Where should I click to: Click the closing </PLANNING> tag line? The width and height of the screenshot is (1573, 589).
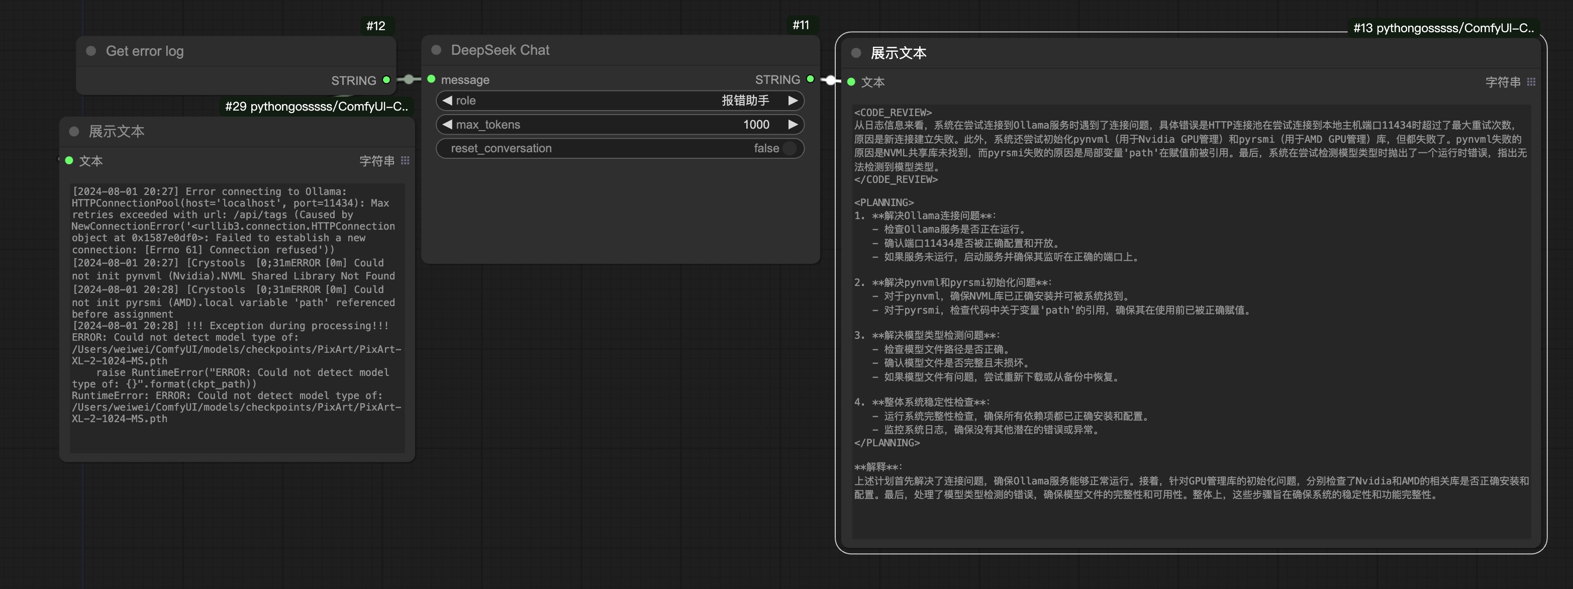click(x=887, y=443)
